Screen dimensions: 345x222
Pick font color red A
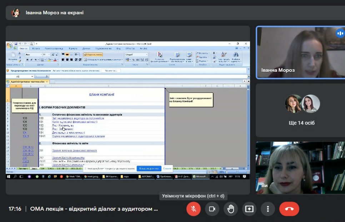coord(55,60)
